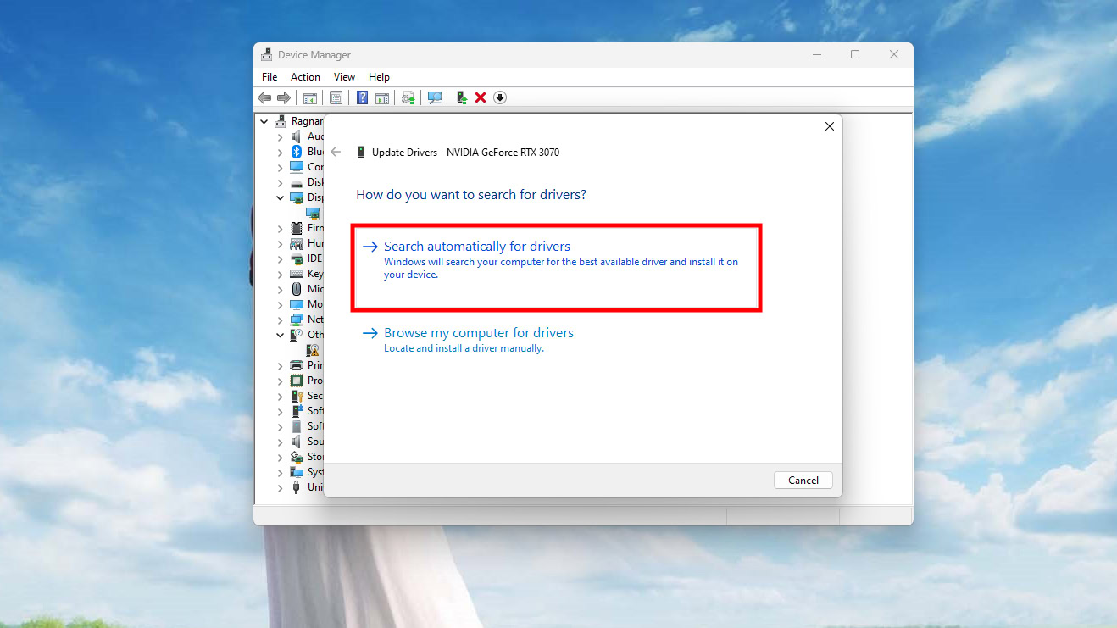Click the Help question mark toolbar icon
The image size is (1117, 628).
362,97
